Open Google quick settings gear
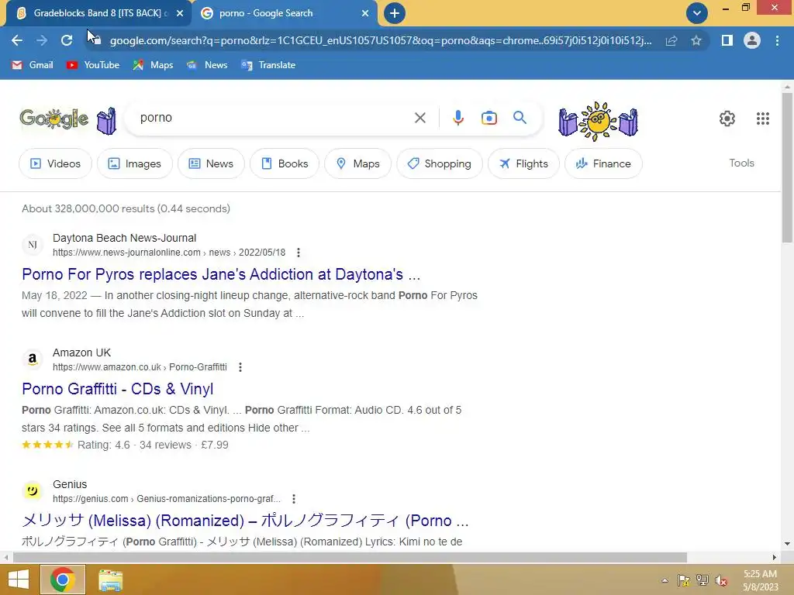The height and width of the screenshot is (595, 794). (x=727, y=119)
